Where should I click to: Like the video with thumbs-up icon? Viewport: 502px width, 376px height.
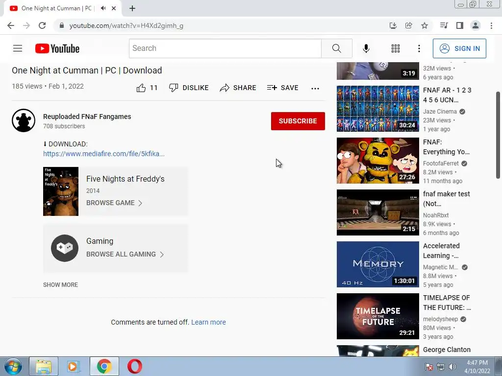point(141,88)
